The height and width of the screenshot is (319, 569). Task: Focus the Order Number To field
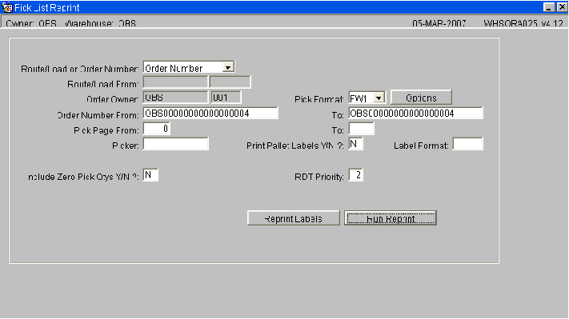coord(416,113)
